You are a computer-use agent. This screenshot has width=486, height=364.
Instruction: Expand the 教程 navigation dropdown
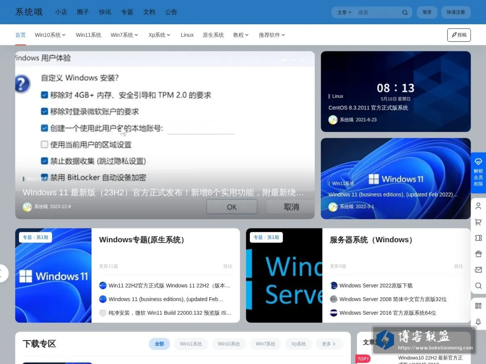click(x=241, y=35)
